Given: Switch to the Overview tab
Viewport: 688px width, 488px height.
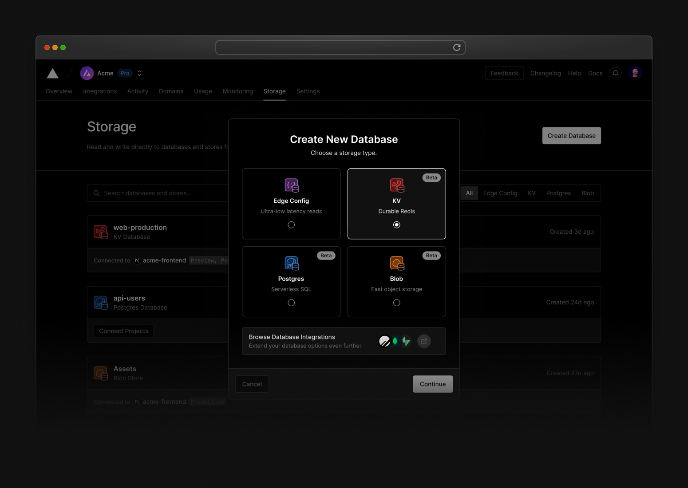Looking at the screenshot, I should tap(59, 91).
